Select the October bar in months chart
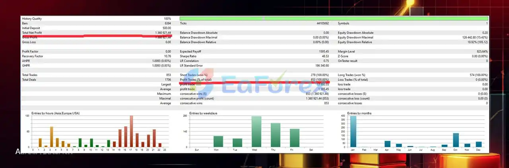 pyautogui.click(x=456, y=140)
